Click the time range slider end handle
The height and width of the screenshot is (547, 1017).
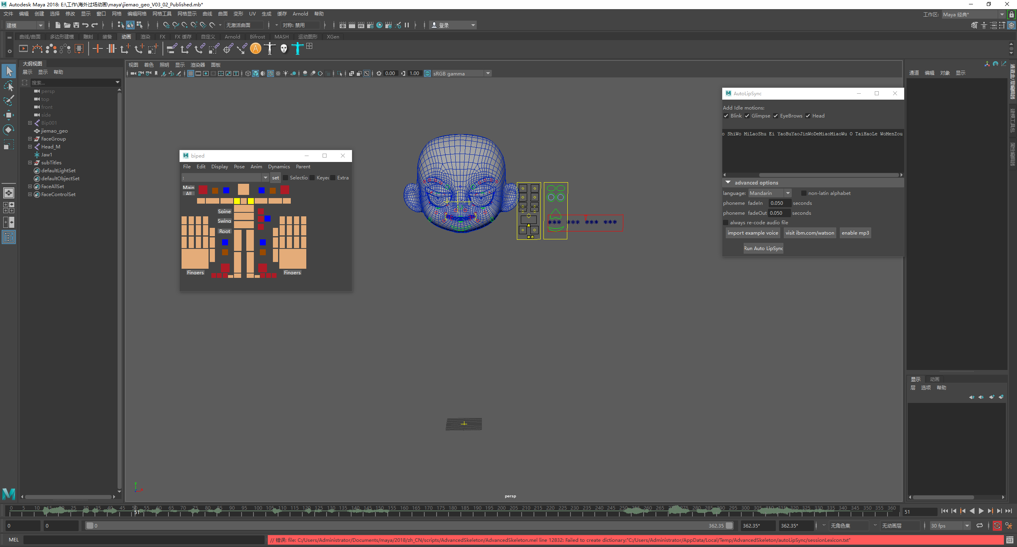tap(729, 526)
